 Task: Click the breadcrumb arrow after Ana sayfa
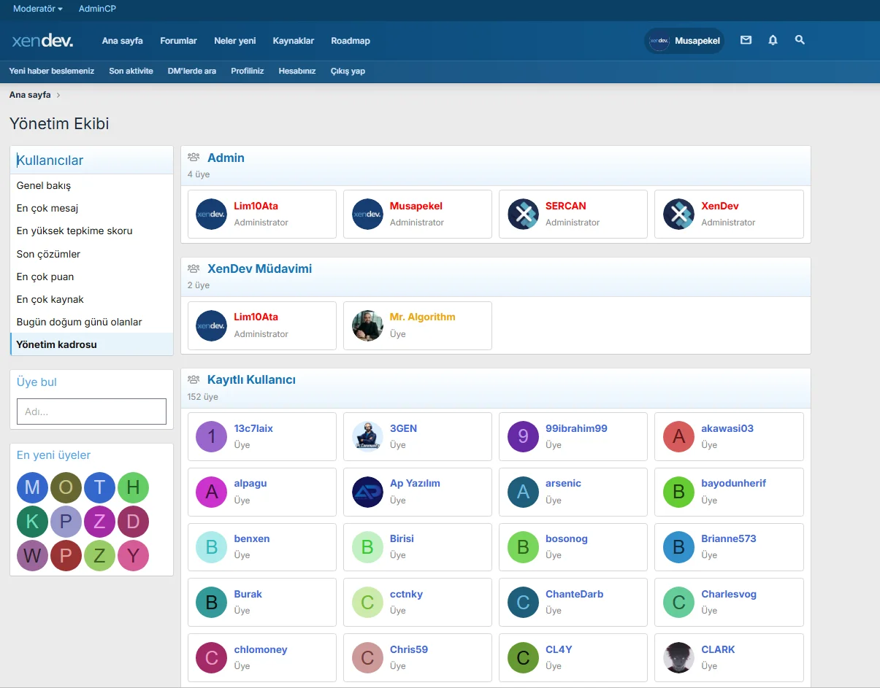58,95
